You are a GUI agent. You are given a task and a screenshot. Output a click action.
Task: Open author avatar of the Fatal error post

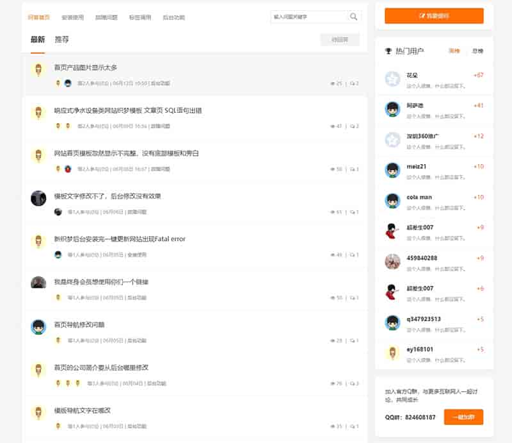(38, 241)
